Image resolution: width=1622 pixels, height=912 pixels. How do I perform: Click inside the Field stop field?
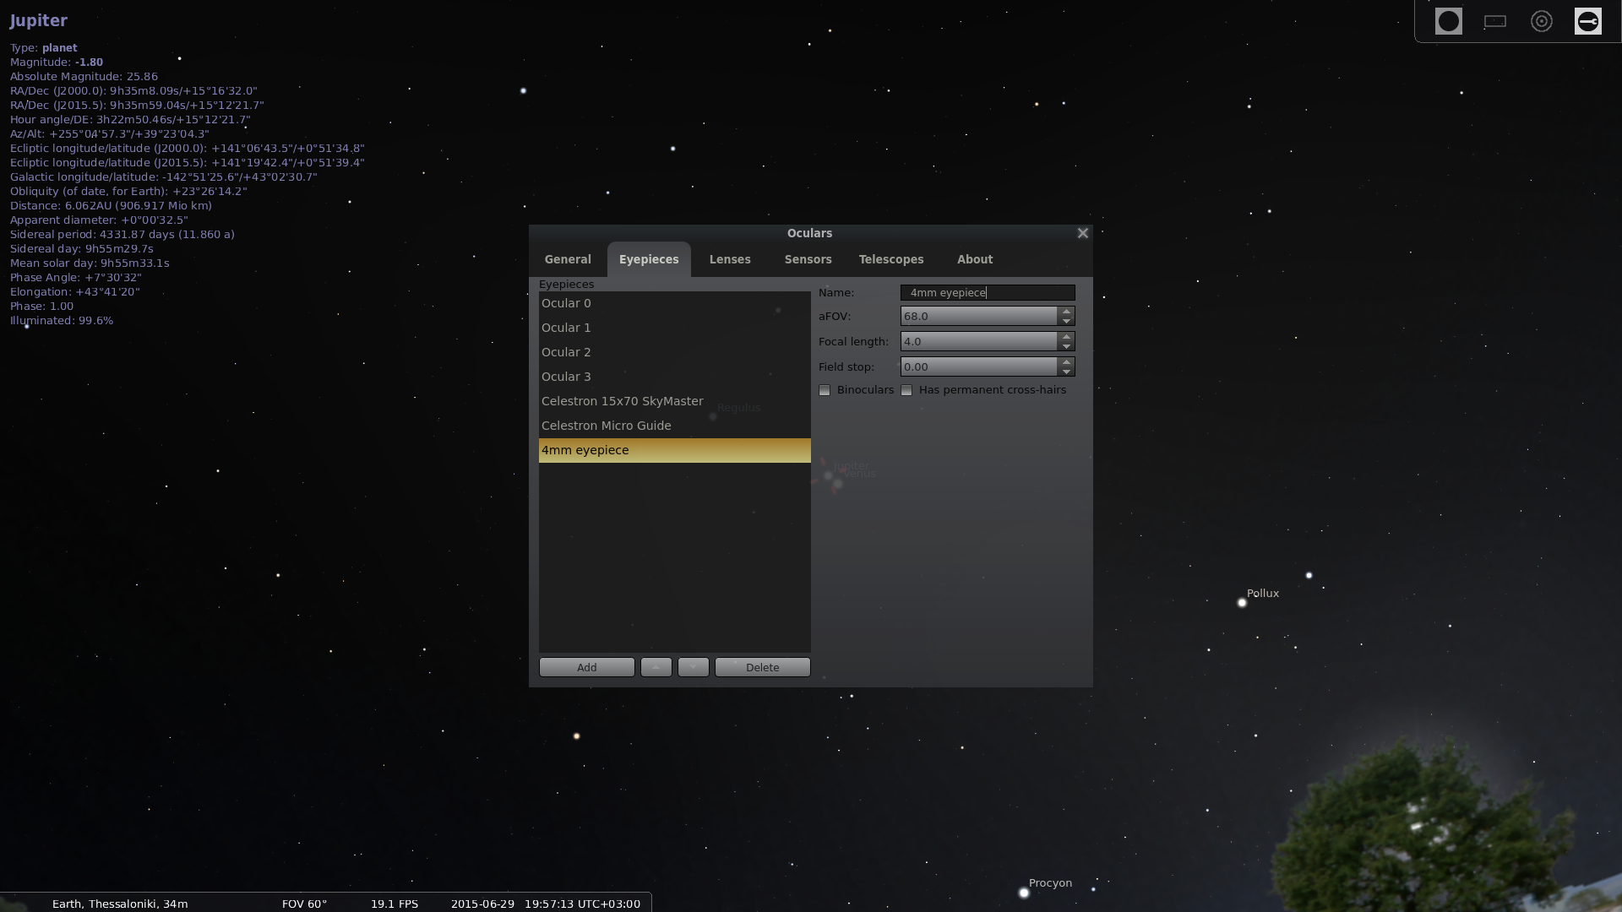pos(978,366)
